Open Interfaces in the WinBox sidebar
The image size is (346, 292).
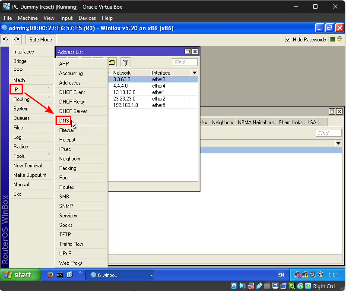32,52
